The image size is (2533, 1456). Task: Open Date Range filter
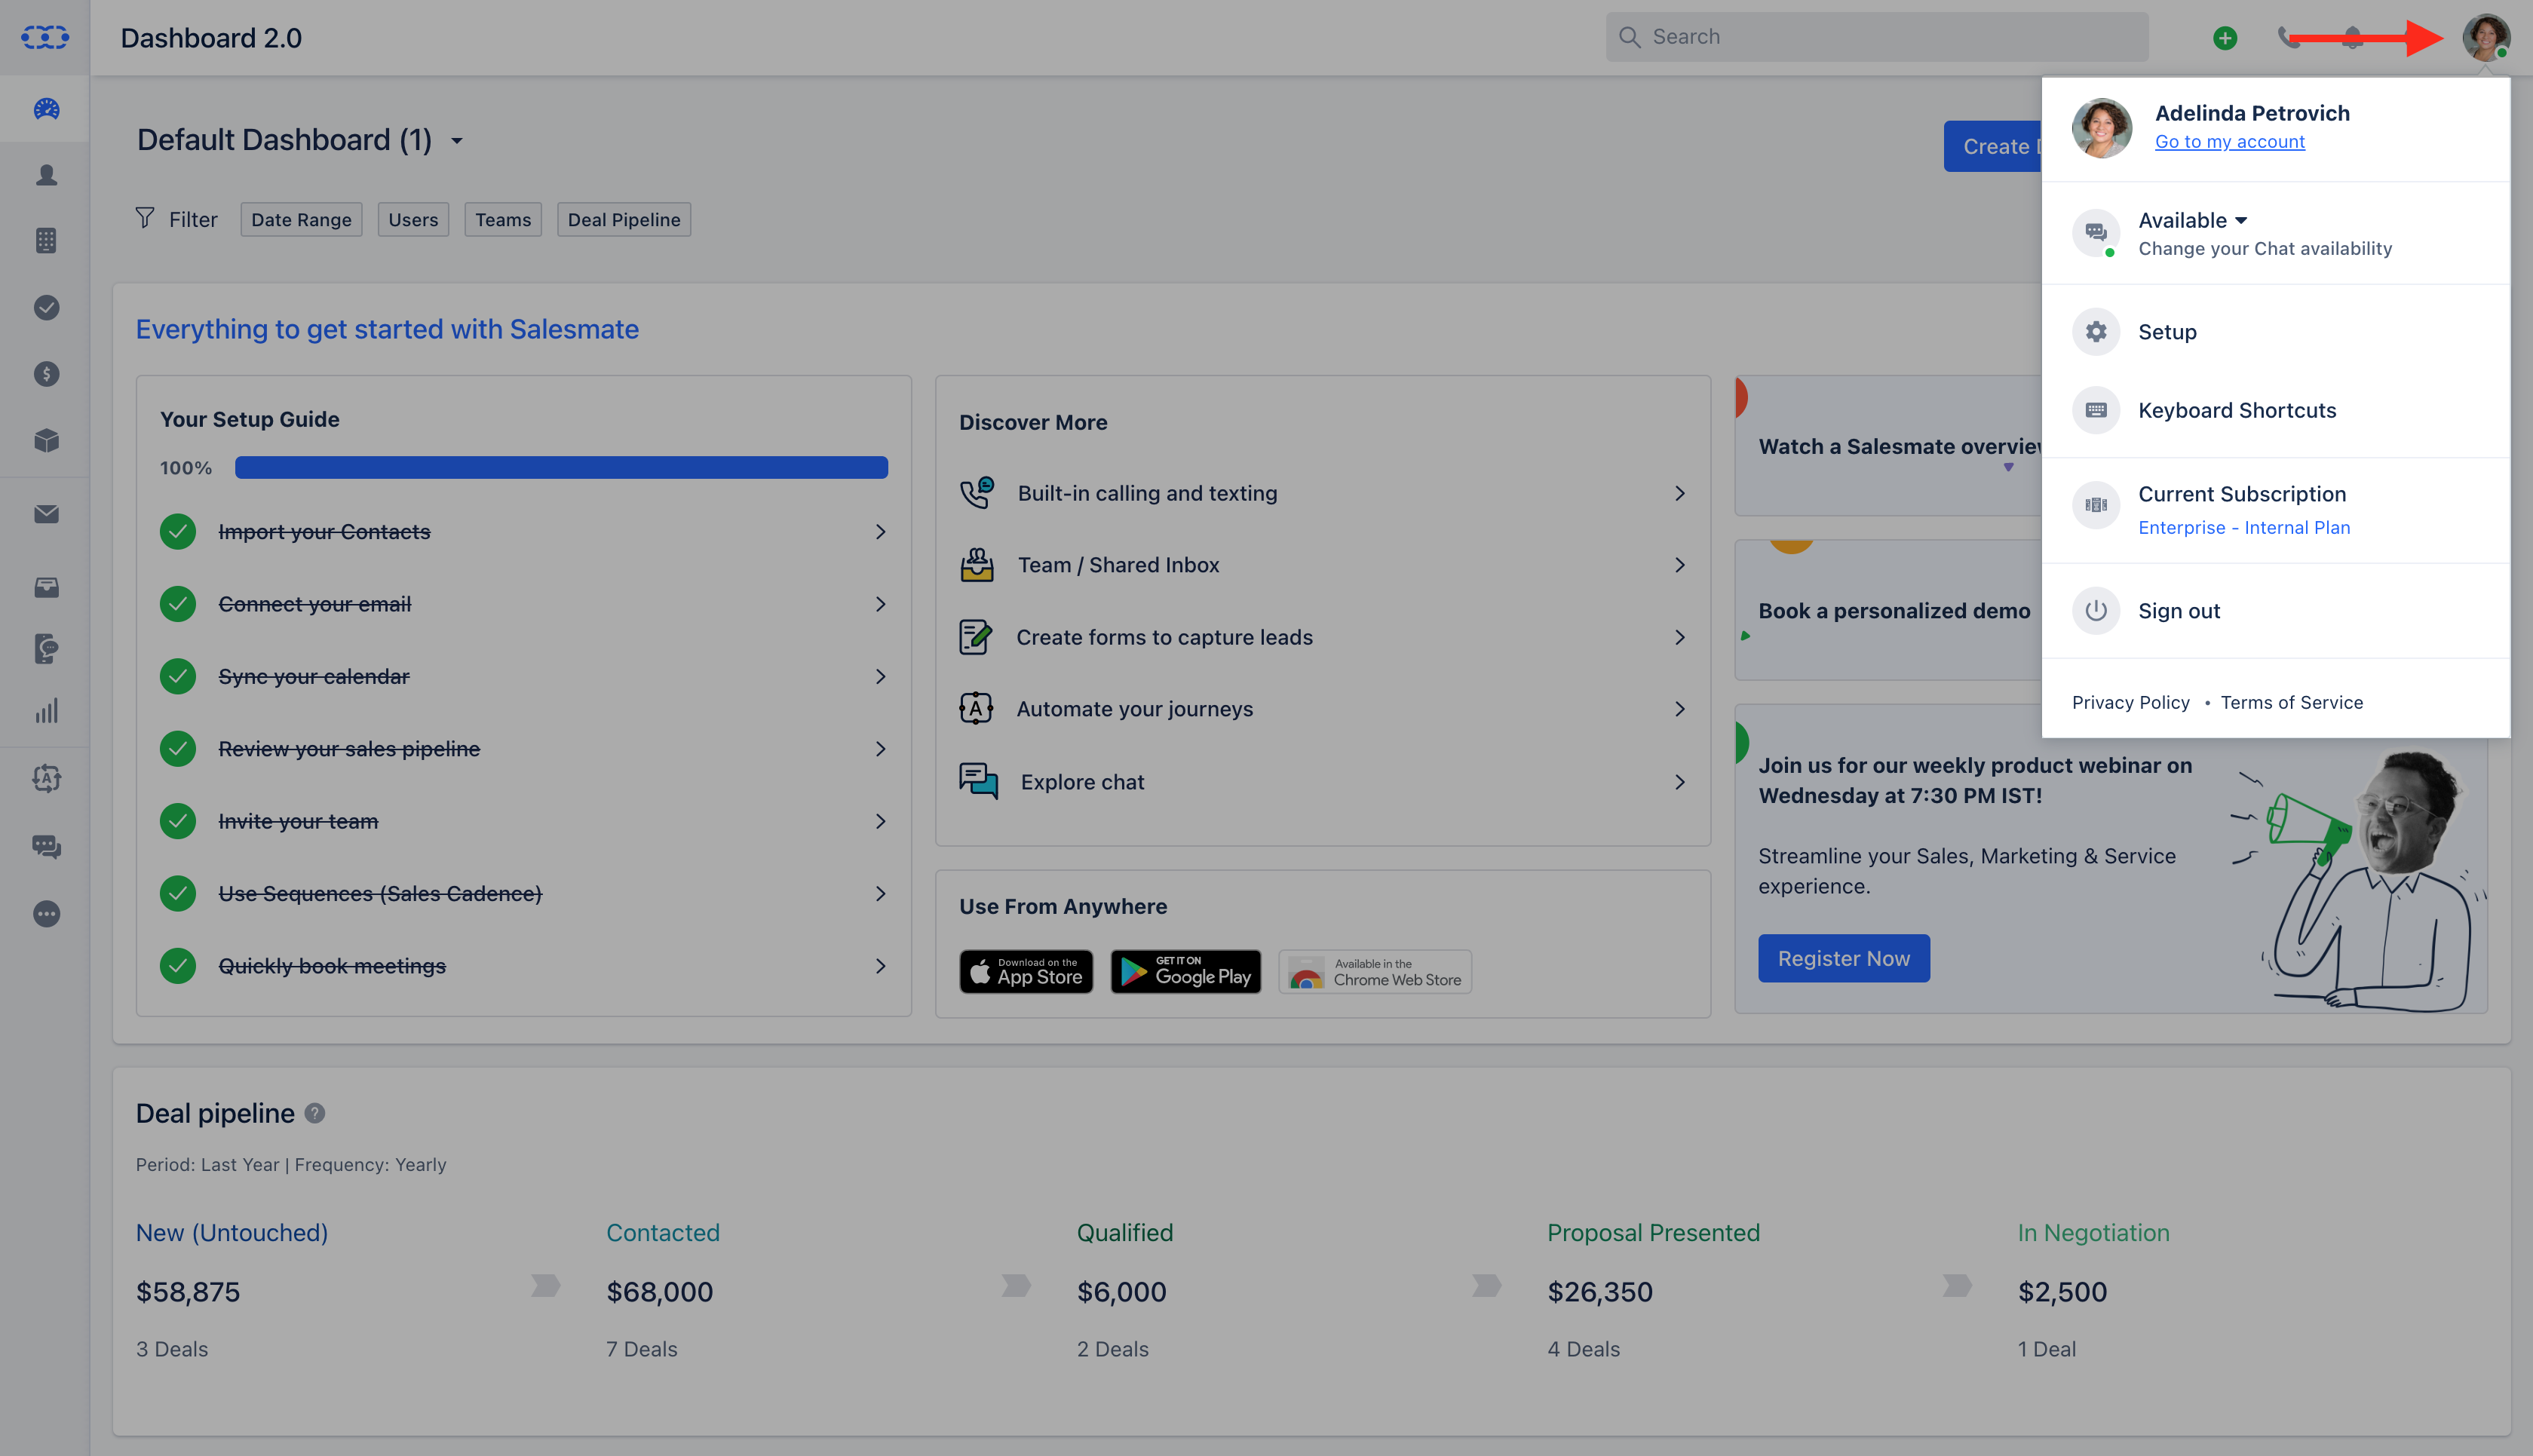tap(301, 220)
